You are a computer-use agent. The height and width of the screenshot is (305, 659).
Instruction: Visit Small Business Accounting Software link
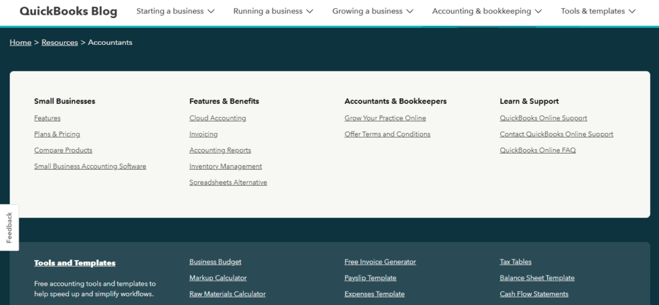[x=90, y=166]
